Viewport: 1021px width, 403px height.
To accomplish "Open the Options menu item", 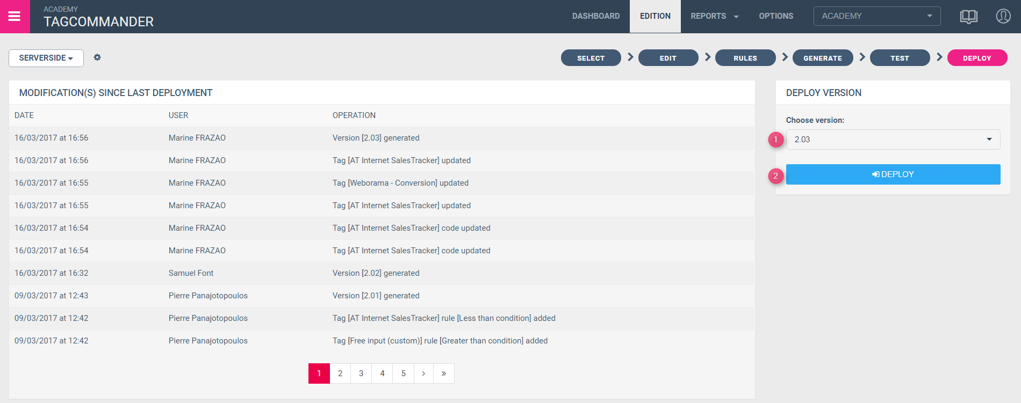I will (x=775, y=16).
